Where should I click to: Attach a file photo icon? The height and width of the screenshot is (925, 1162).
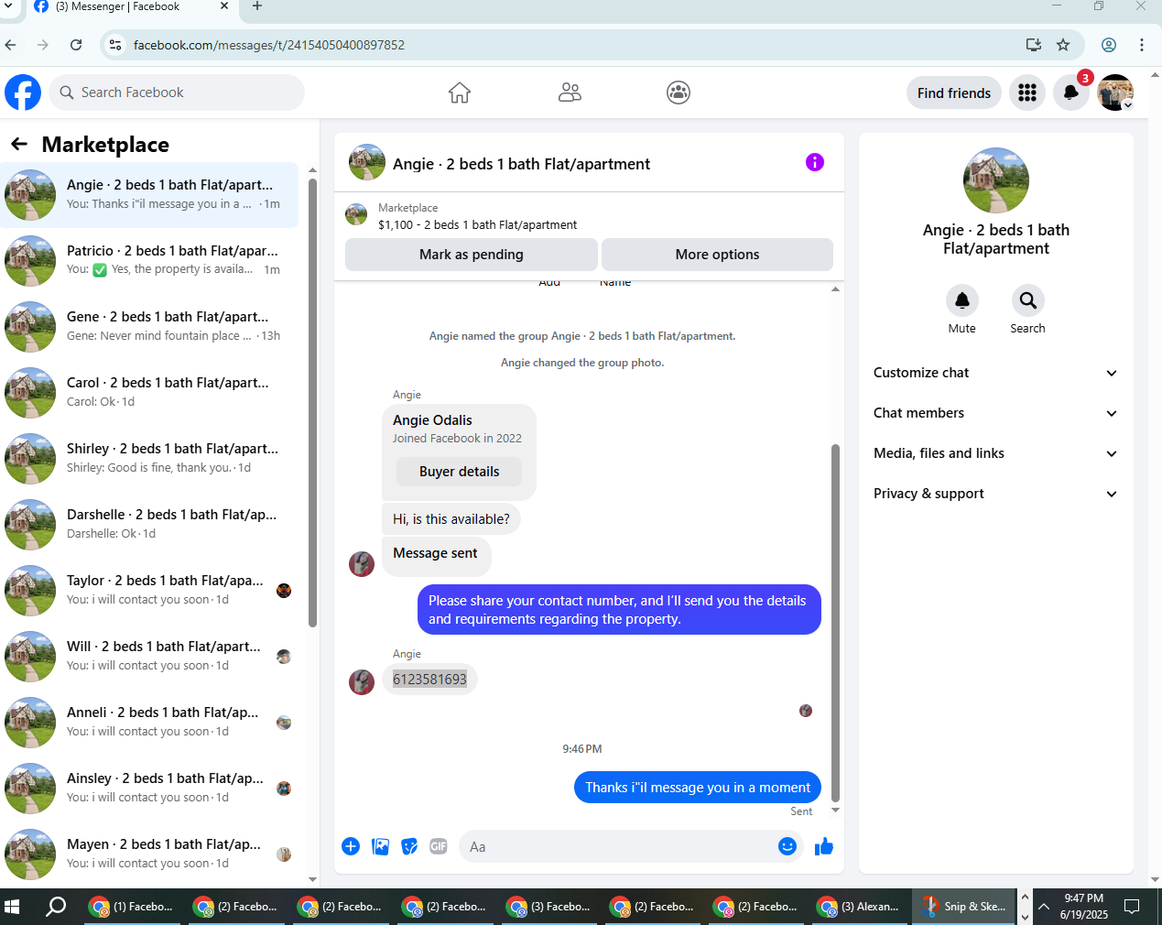381,846
